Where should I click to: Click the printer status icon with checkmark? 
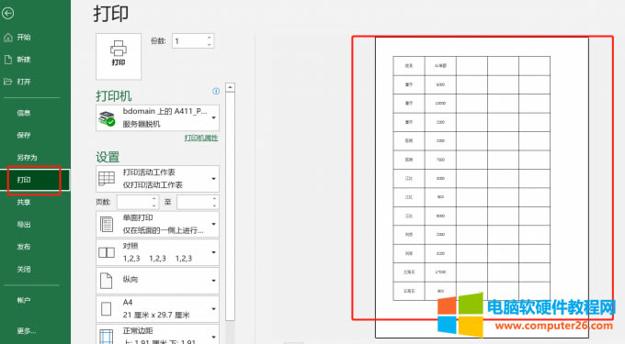point(107,118)
